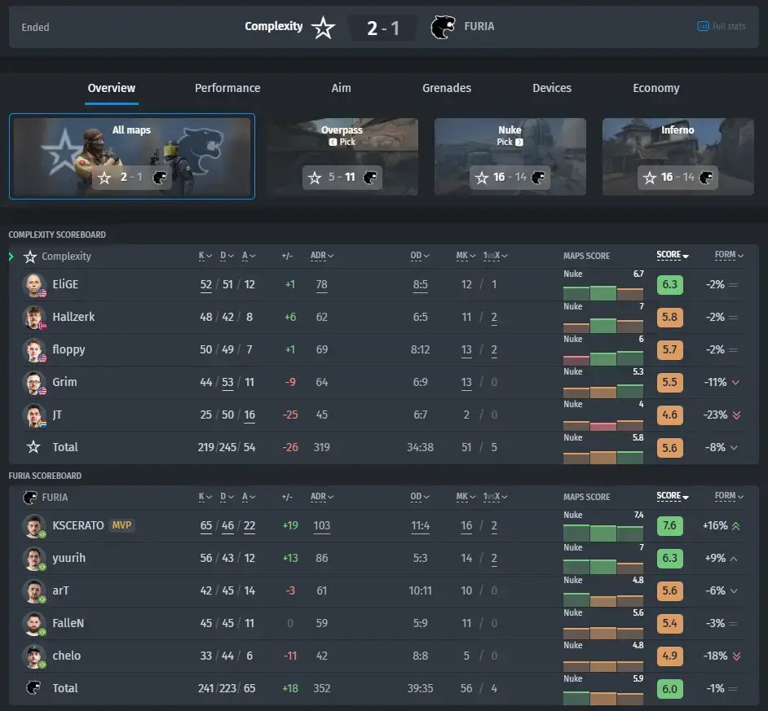Click yuurih's upward form arrow
This screenshot has height=711, width=768.
(x=734, y=559)
